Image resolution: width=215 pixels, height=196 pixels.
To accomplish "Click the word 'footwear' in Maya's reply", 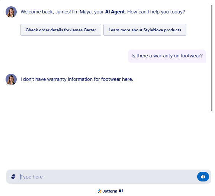I will (111, 79).
